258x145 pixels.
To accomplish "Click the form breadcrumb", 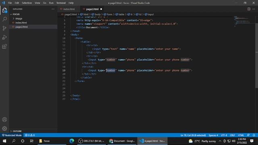I will click(109, 14).
